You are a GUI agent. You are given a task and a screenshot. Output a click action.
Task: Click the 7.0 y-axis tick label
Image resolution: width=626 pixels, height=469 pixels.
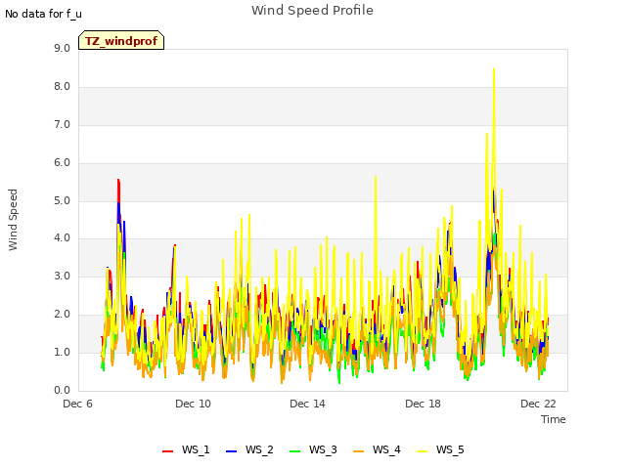62,125
